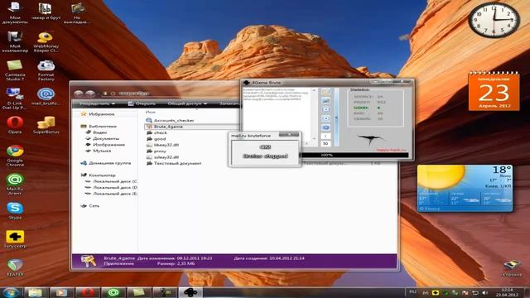Open Мои документы desktop icon
Image resolution: width=530 pixels, height=298 pixels.
tap(15, 12)
